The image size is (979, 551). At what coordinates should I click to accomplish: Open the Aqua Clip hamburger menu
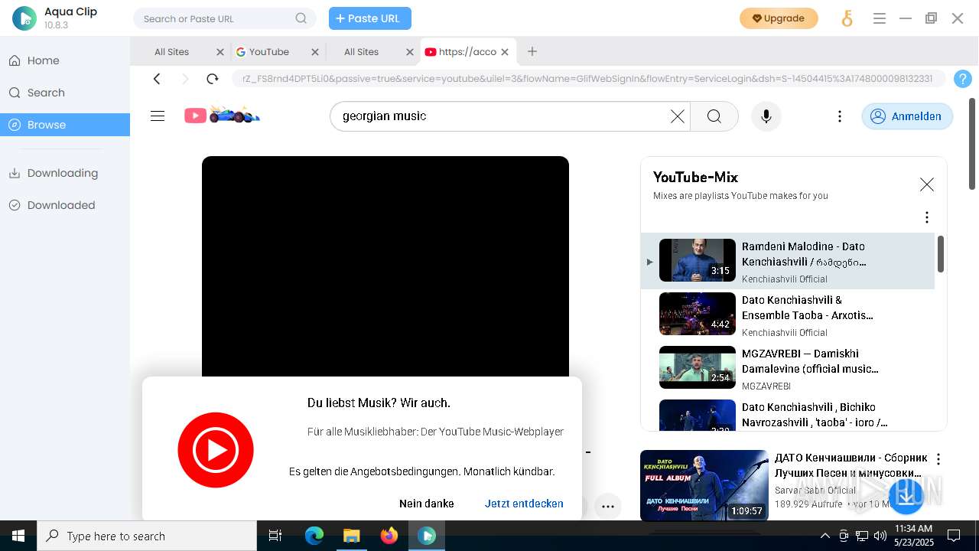point(880,18)
